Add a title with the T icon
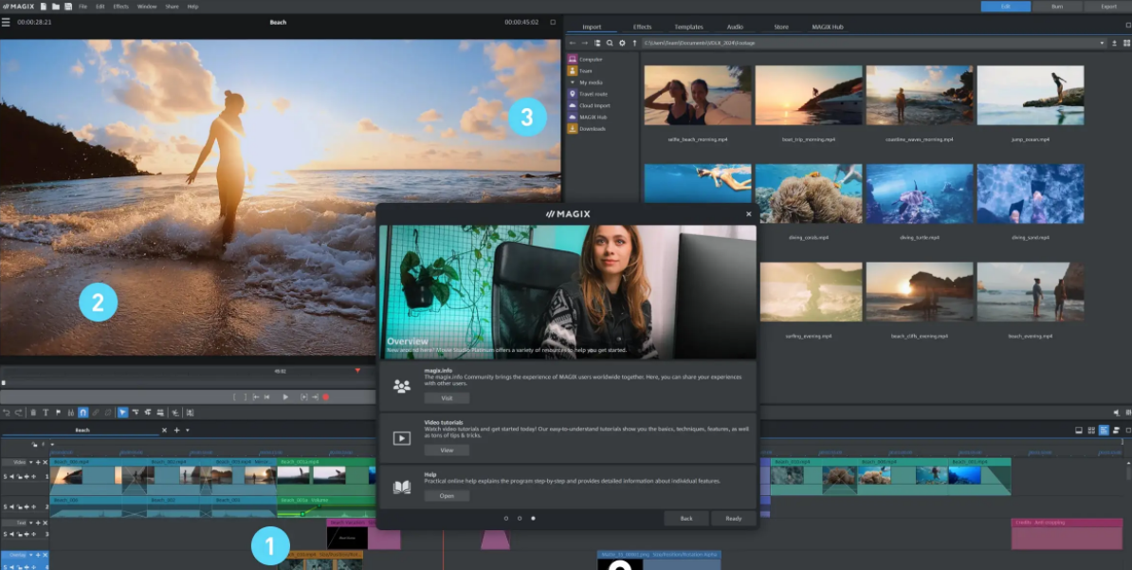 pos(46,413)
